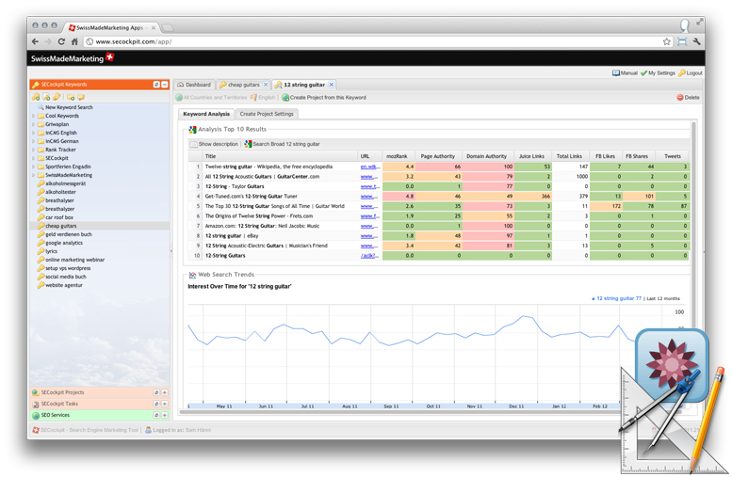Screen dimensions: 732x477
Task: Expand the SEO Services panel
Action: click(x=164, y=415)
